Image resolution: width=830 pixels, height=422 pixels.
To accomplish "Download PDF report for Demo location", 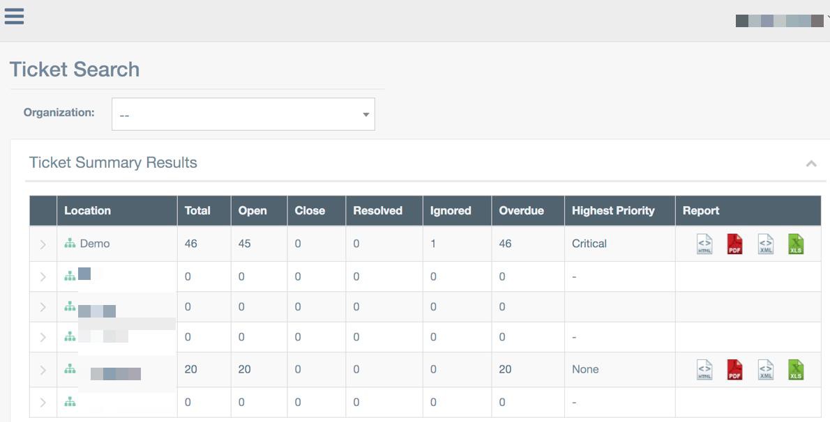I will point(734,244).
